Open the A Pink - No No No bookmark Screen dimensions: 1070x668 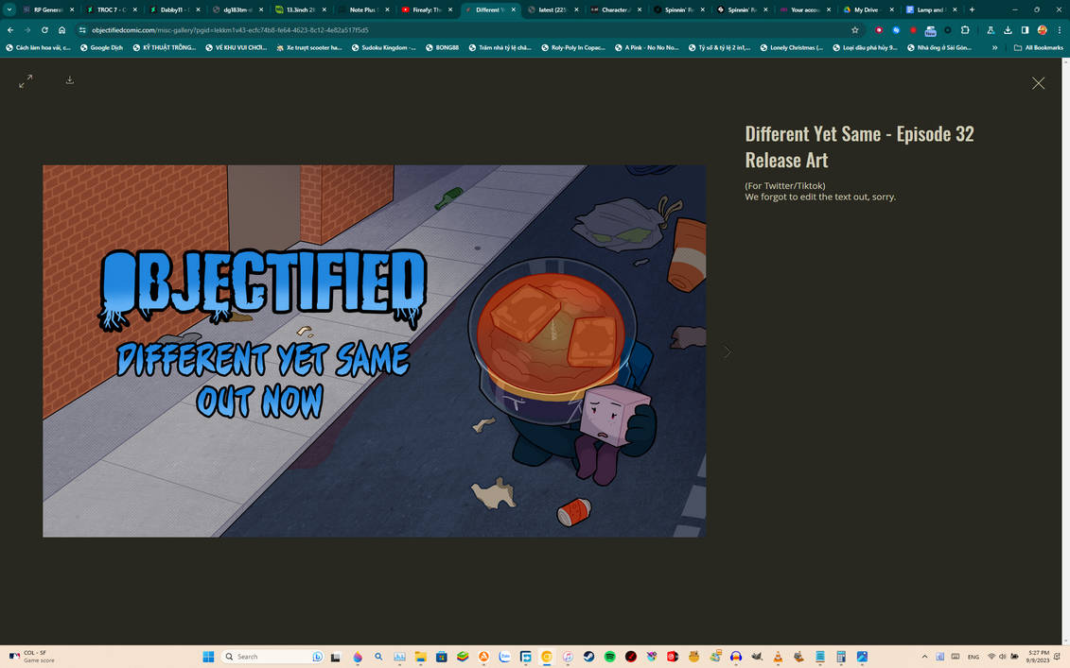(x=647, y=47)
